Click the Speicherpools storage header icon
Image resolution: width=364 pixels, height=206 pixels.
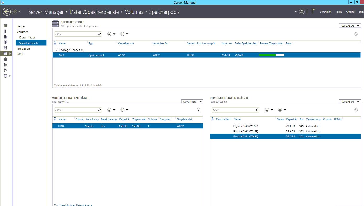(x=55, y=24)
